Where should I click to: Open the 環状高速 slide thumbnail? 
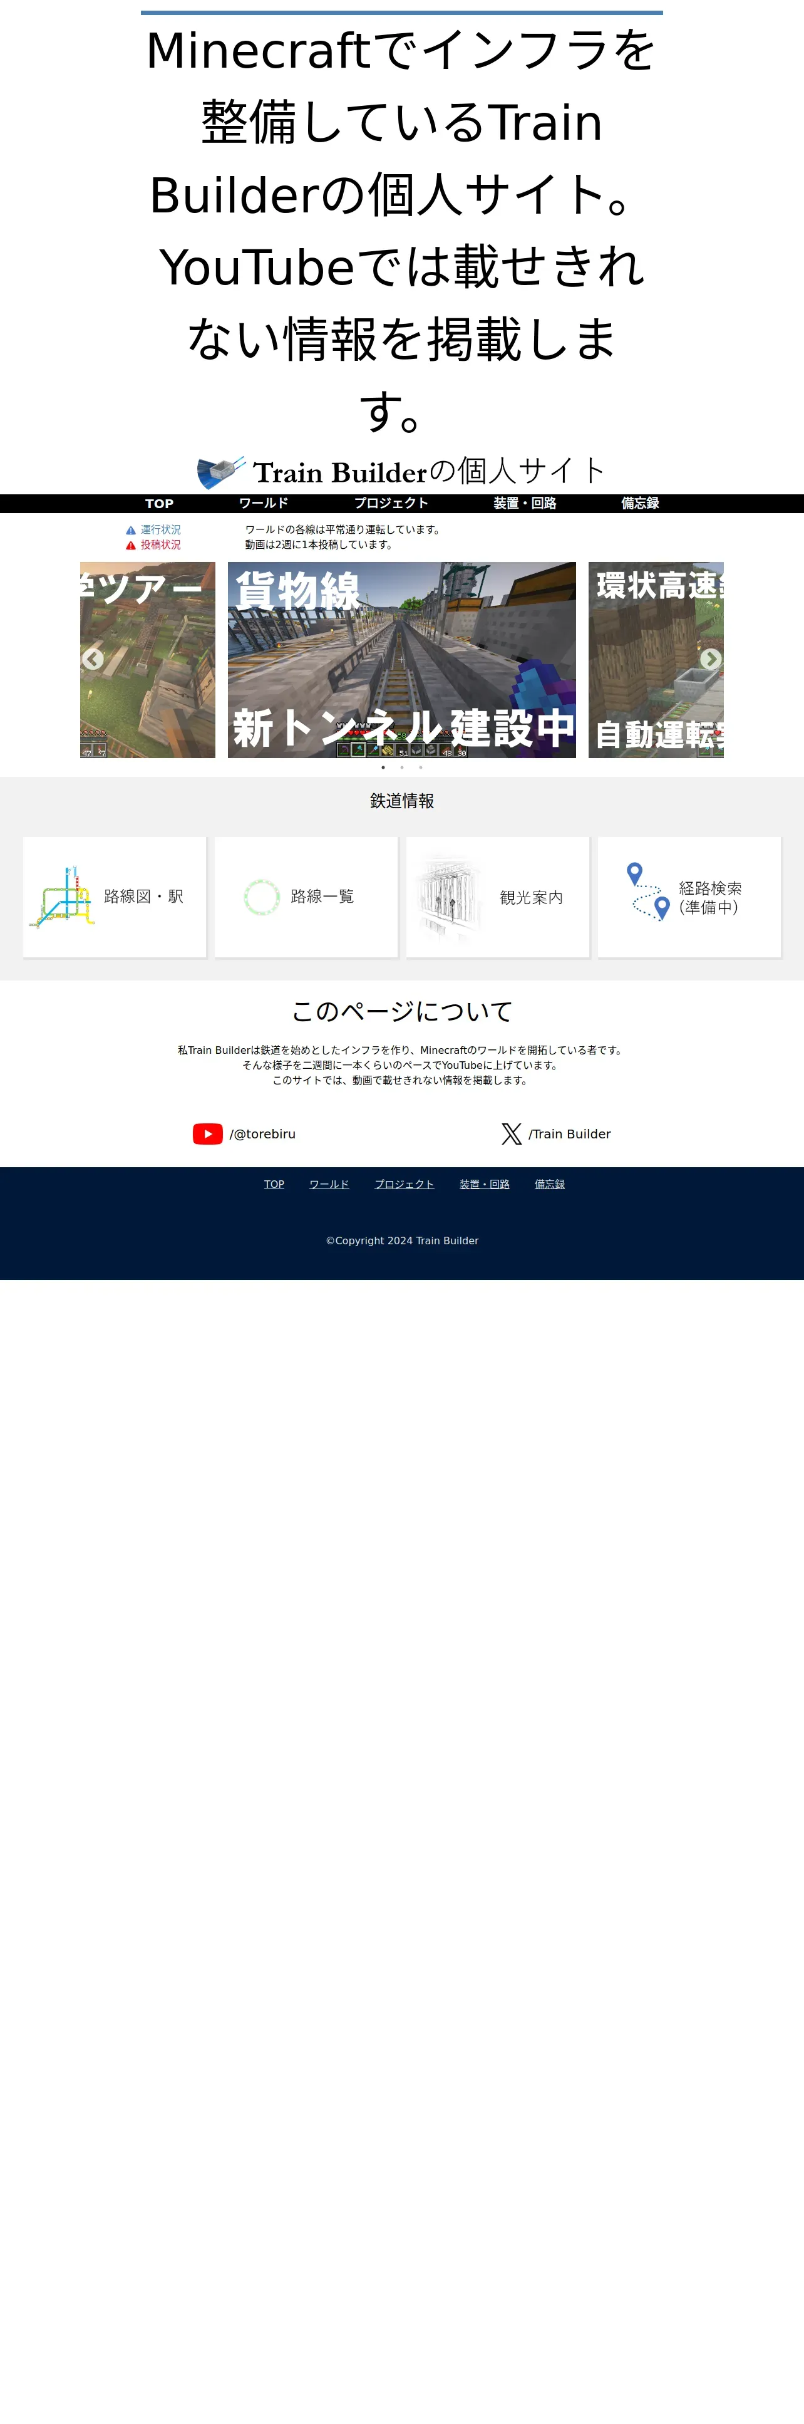pyautogui.click(x=656, y=660)
